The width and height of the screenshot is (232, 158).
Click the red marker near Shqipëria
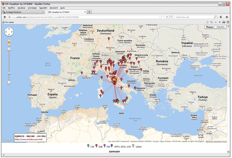point(135,88)
